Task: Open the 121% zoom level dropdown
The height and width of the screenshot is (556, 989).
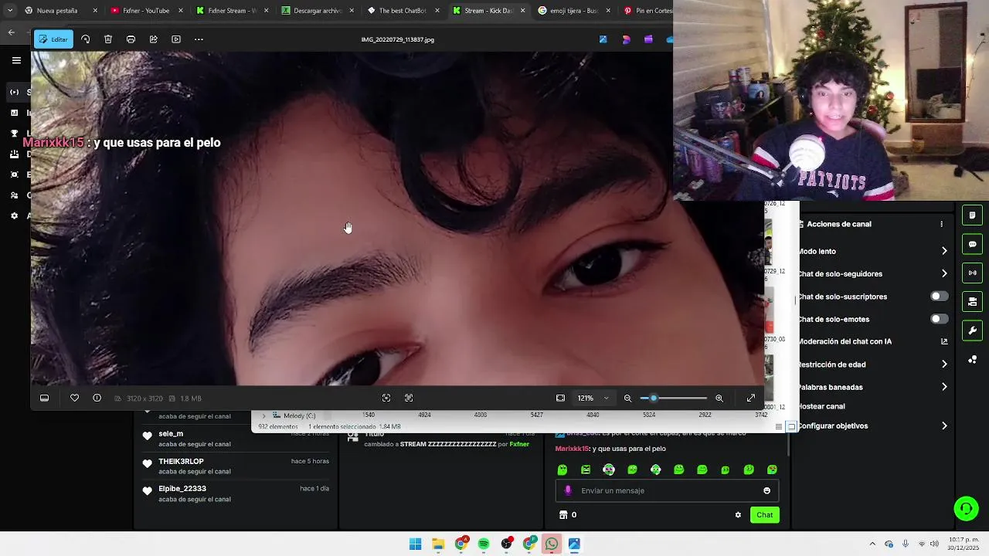Action: 593,398
